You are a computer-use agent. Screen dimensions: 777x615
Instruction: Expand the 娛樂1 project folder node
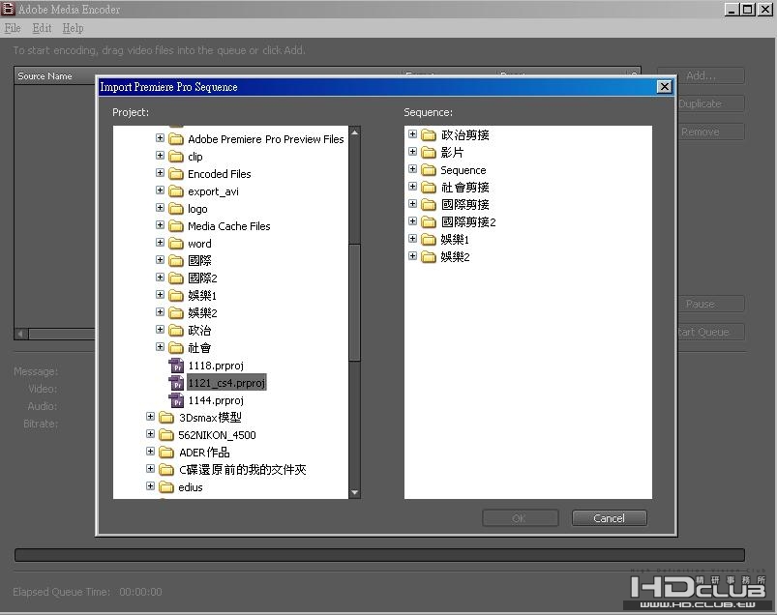(x=160, y=294)
